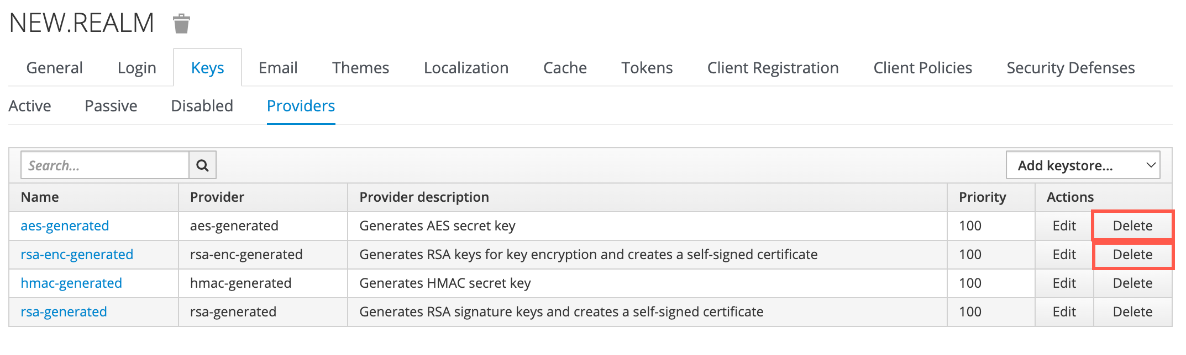Click the hmac-generated name link
This screenshot has height=355, width=1186.
(71, 283)
